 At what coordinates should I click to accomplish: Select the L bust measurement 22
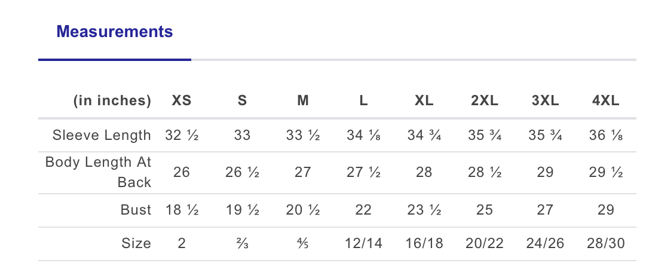363,210
